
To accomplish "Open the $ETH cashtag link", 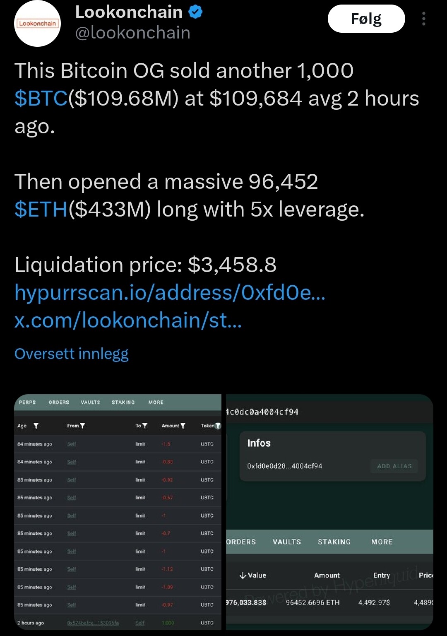I will (x=41, y=209).
